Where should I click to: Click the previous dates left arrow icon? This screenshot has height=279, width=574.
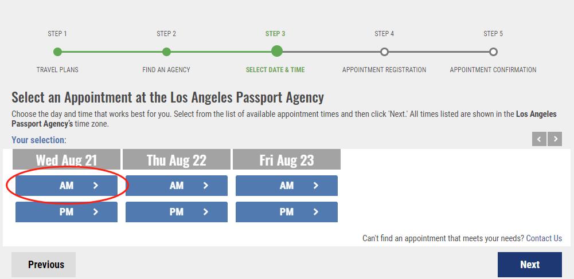539,139
